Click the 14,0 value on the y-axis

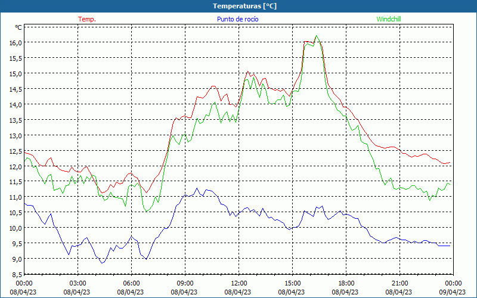click(x=16, y=105)
